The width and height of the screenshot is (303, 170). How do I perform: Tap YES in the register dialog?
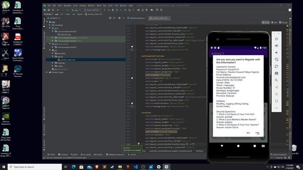(x=257, y=133)
